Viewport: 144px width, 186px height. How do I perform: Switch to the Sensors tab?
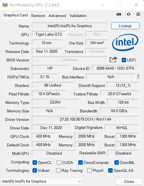coord(38,16)
